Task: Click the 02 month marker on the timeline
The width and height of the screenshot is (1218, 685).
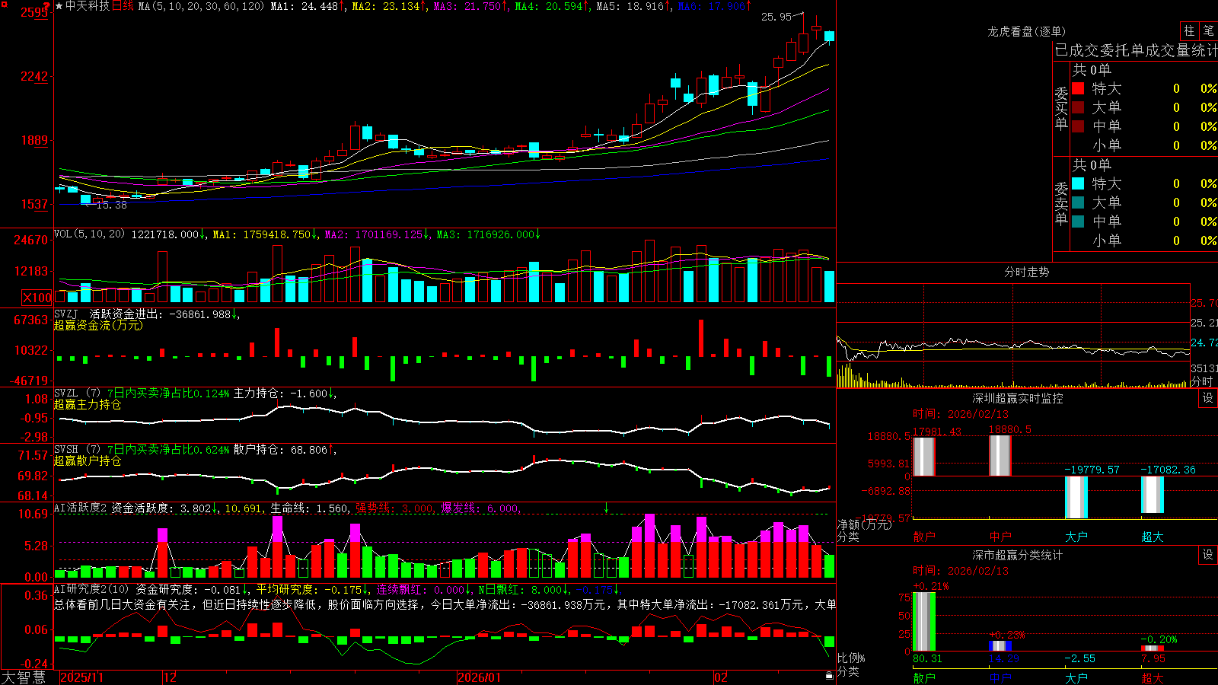Action: click(x=721, y=677)
